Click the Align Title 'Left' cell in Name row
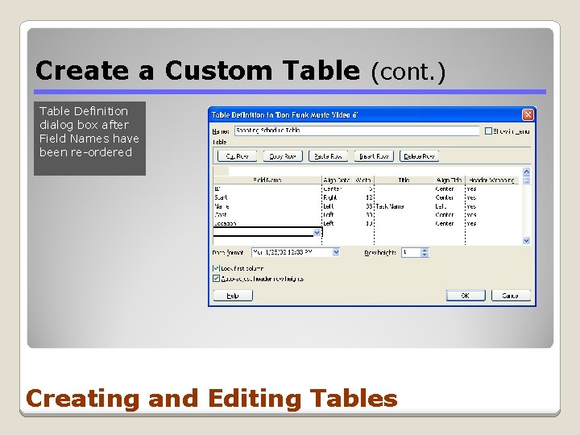 click(449, 206)
